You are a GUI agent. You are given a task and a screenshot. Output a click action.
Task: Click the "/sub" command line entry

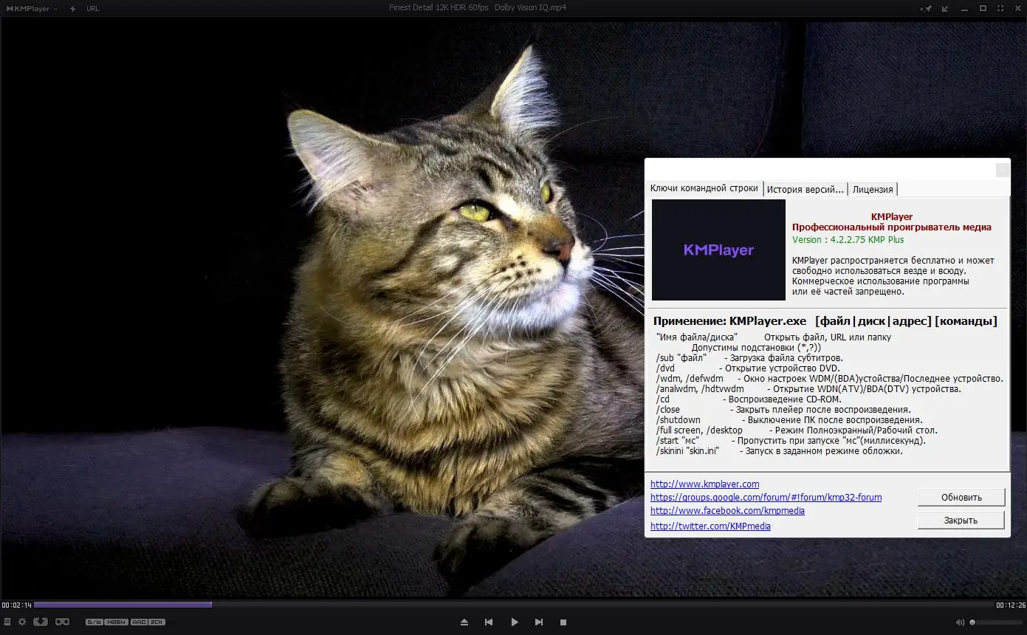(749, 358)
